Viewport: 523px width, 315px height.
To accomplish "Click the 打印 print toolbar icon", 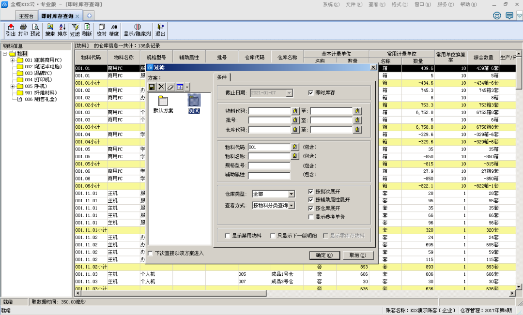I will (x=23, y=30).
